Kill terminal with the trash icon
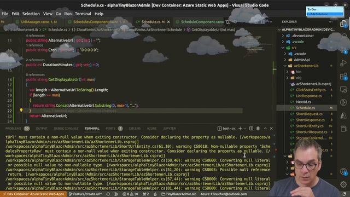The width and height of the screenshot is (350, 197). point(258,129)
